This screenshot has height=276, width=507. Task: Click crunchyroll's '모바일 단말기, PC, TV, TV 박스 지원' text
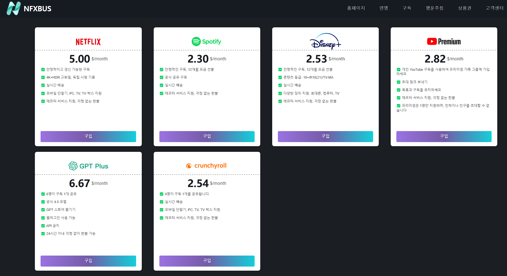(192, 210)
